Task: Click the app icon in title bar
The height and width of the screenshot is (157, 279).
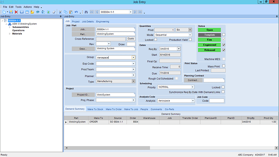Action: coord(2,2)
